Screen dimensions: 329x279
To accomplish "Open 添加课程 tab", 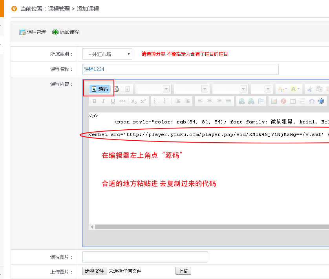I will click(66, 32).
